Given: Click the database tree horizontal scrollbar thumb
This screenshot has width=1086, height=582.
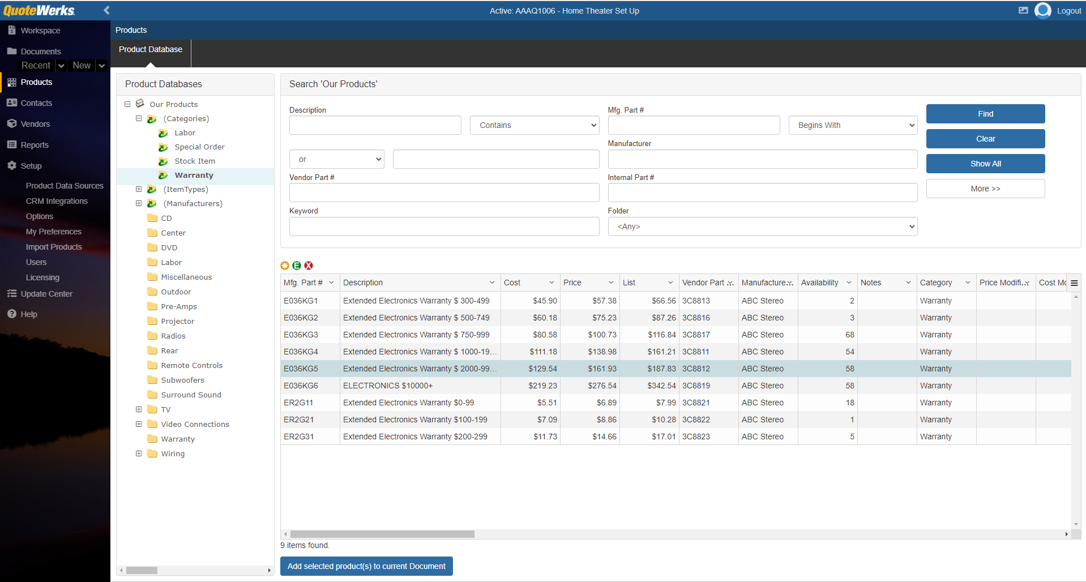Looking at the screenshot, I should pyautogui.click(x=142, y=570).
